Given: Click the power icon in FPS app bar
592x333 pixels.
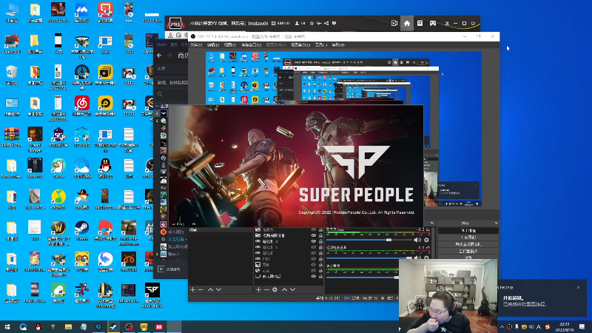Looking at the screenshot, I should 473,24.
